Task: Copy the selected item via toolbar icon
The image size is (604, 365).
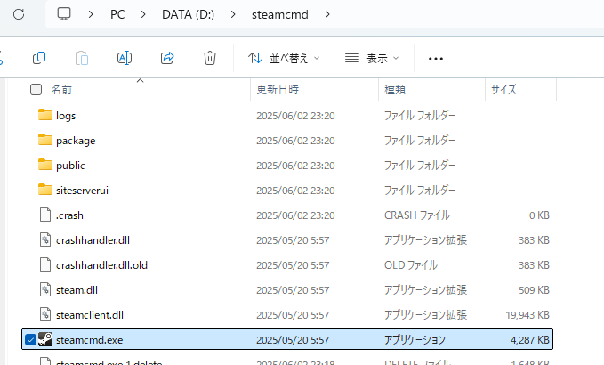Action: pos(39,58)
